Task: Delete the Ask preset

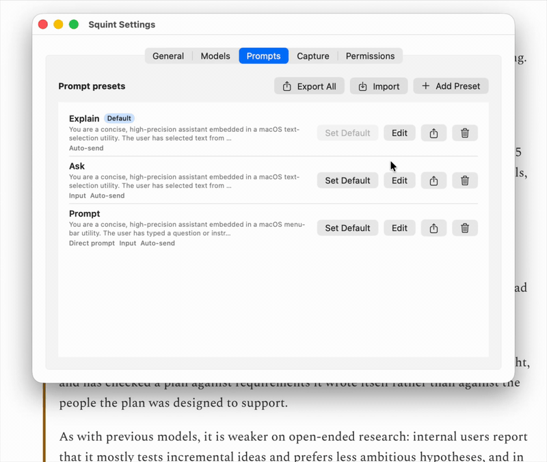Action: click(x=465, y=180)
